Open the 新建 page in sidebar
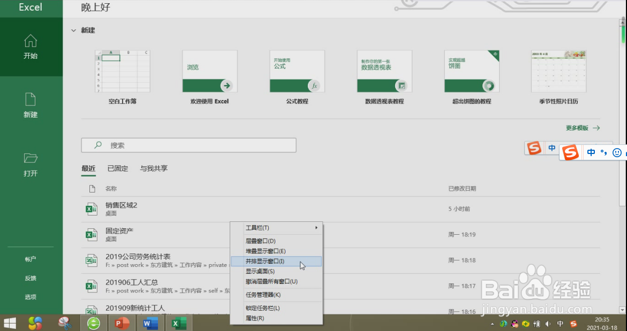The image size is (627, 331). click(31, 106)
